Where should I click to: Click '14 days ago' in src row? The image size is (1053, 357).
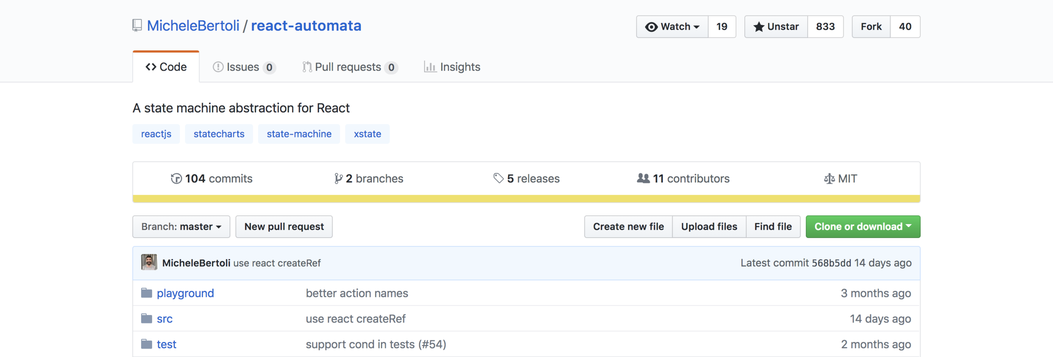(x=880, y=319)
